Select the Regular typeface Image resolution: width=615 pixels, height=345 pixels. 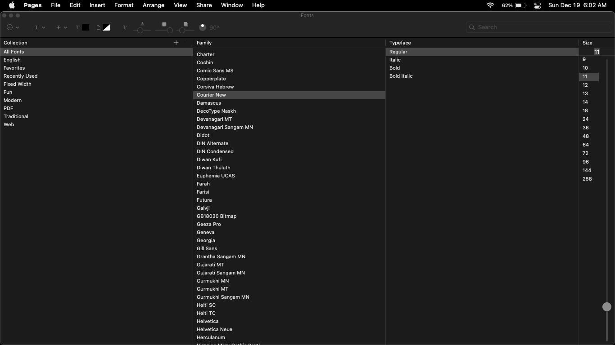(x=482, y=52)
